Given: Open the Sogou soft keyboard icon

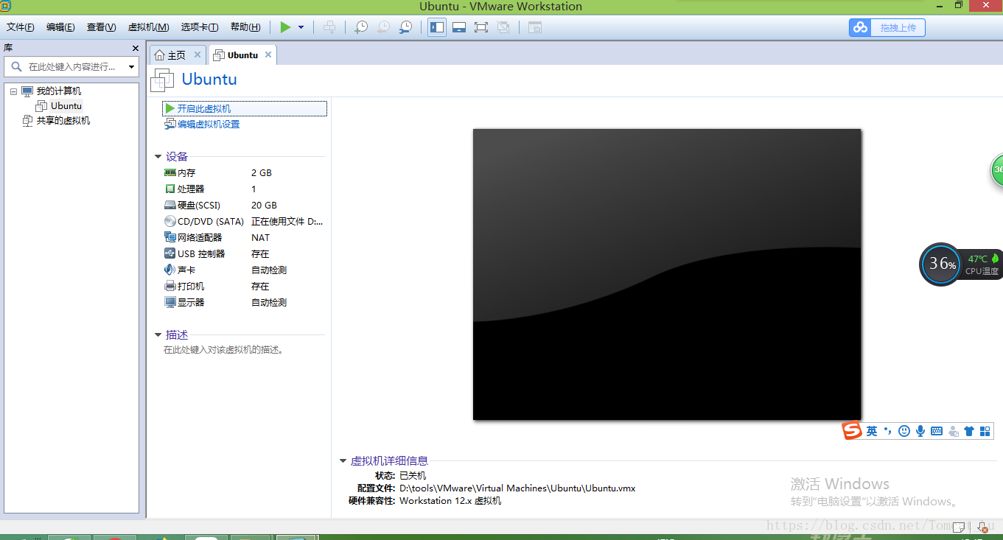Looking at the screenshot, I should 937,432.
